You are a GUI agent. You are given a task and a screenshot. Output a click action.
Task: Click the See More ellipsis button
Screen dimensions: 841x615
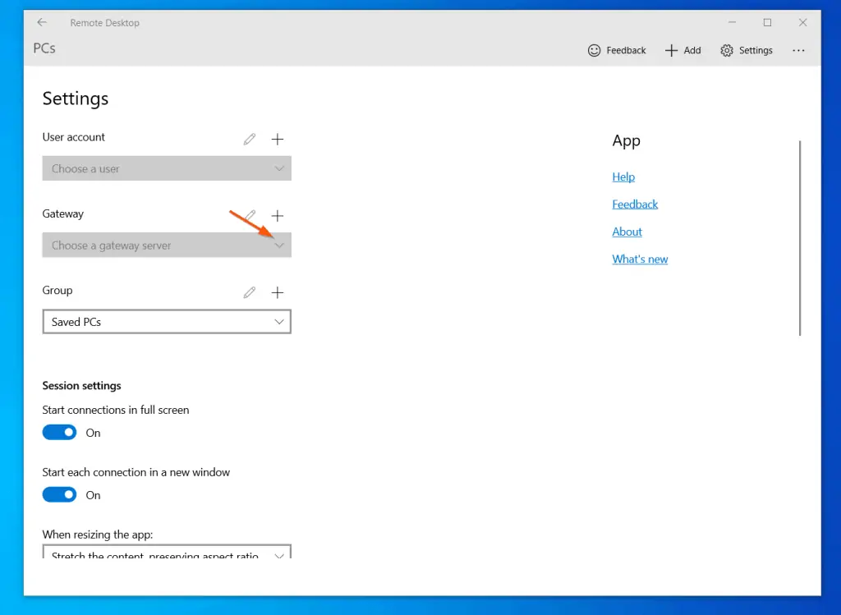click(x=798, y=50)
